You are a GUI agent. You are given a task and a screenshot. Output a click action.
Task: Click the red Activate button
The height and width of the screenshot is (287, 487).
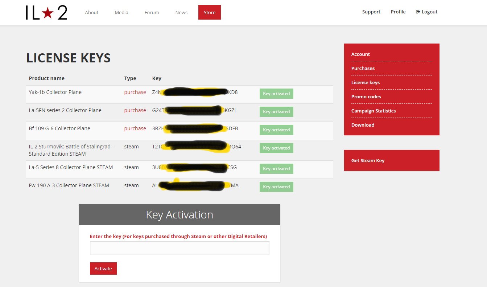pos(103,268)
